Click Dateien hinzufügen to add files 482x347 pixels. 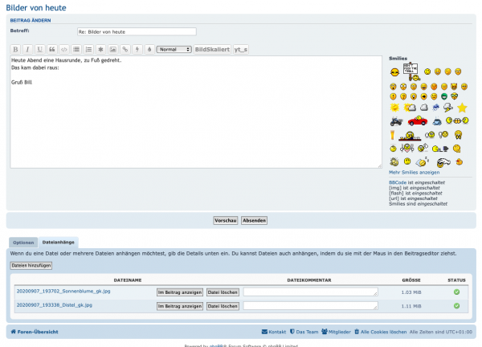[31, 265]
